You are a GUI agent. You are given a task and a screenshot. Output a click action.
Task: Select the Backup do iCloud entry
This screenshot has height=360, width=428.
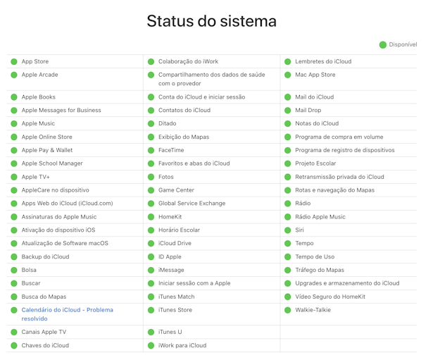pos(45,257)
